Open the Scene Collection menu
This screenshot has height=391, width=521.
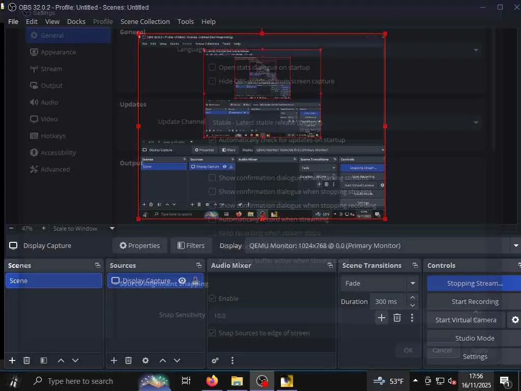click(145, 21)
